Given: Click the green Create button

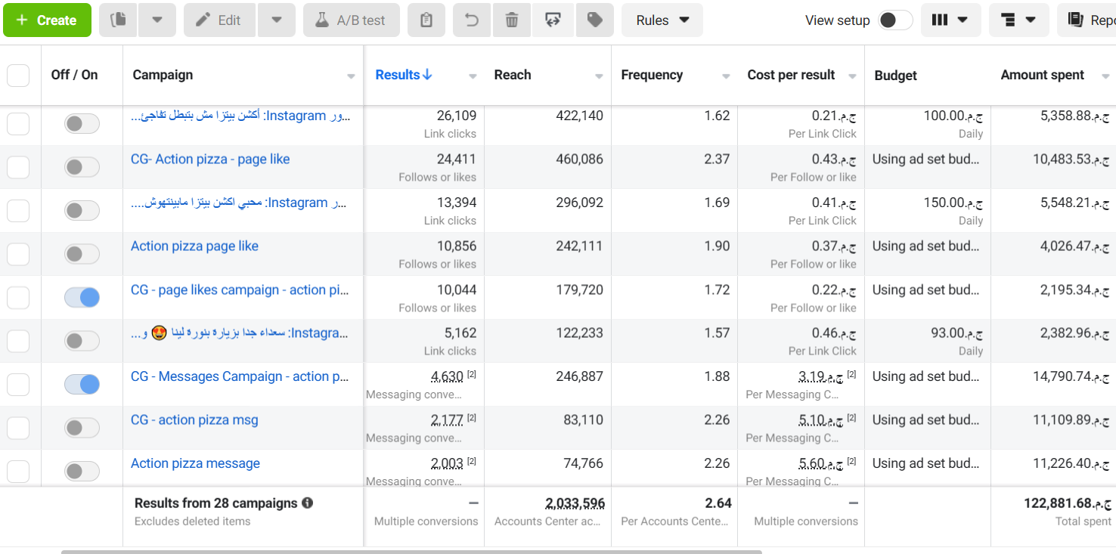Looking at the screenshot, I should (47, 20).
